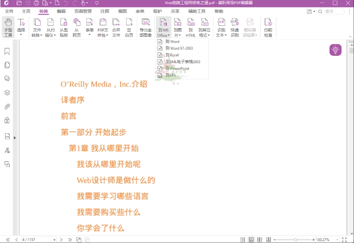Choose To Word 97-2003
This screenshot has height=243, width=354.
click(x=182, y=48)
